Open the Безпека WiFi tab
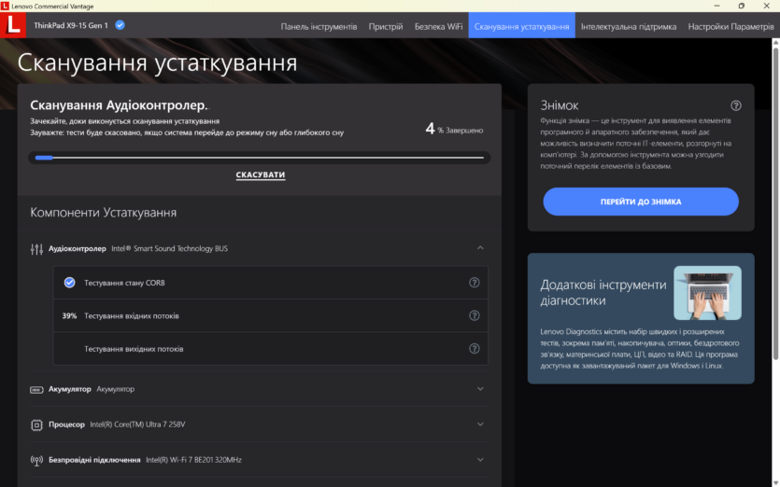This screenshot has width=780, height=487. (438, 26)
